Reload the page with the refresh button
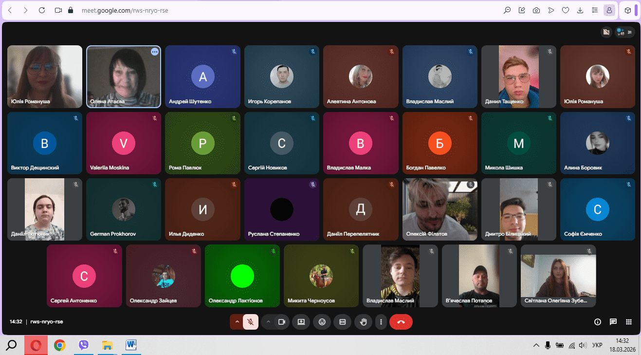Viewport: 641px width, 355px height. pyautogui.click(x=42, y=10)
